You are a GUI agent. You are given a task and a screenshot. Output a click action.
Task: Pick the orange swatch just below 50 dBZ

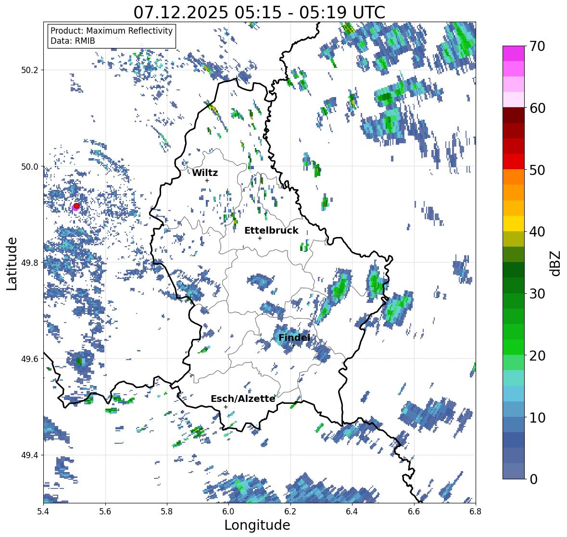pos(514,177)
